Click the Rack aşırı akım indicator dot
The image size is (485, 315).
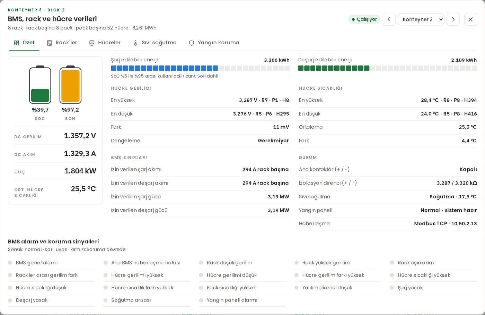[392, 263]
